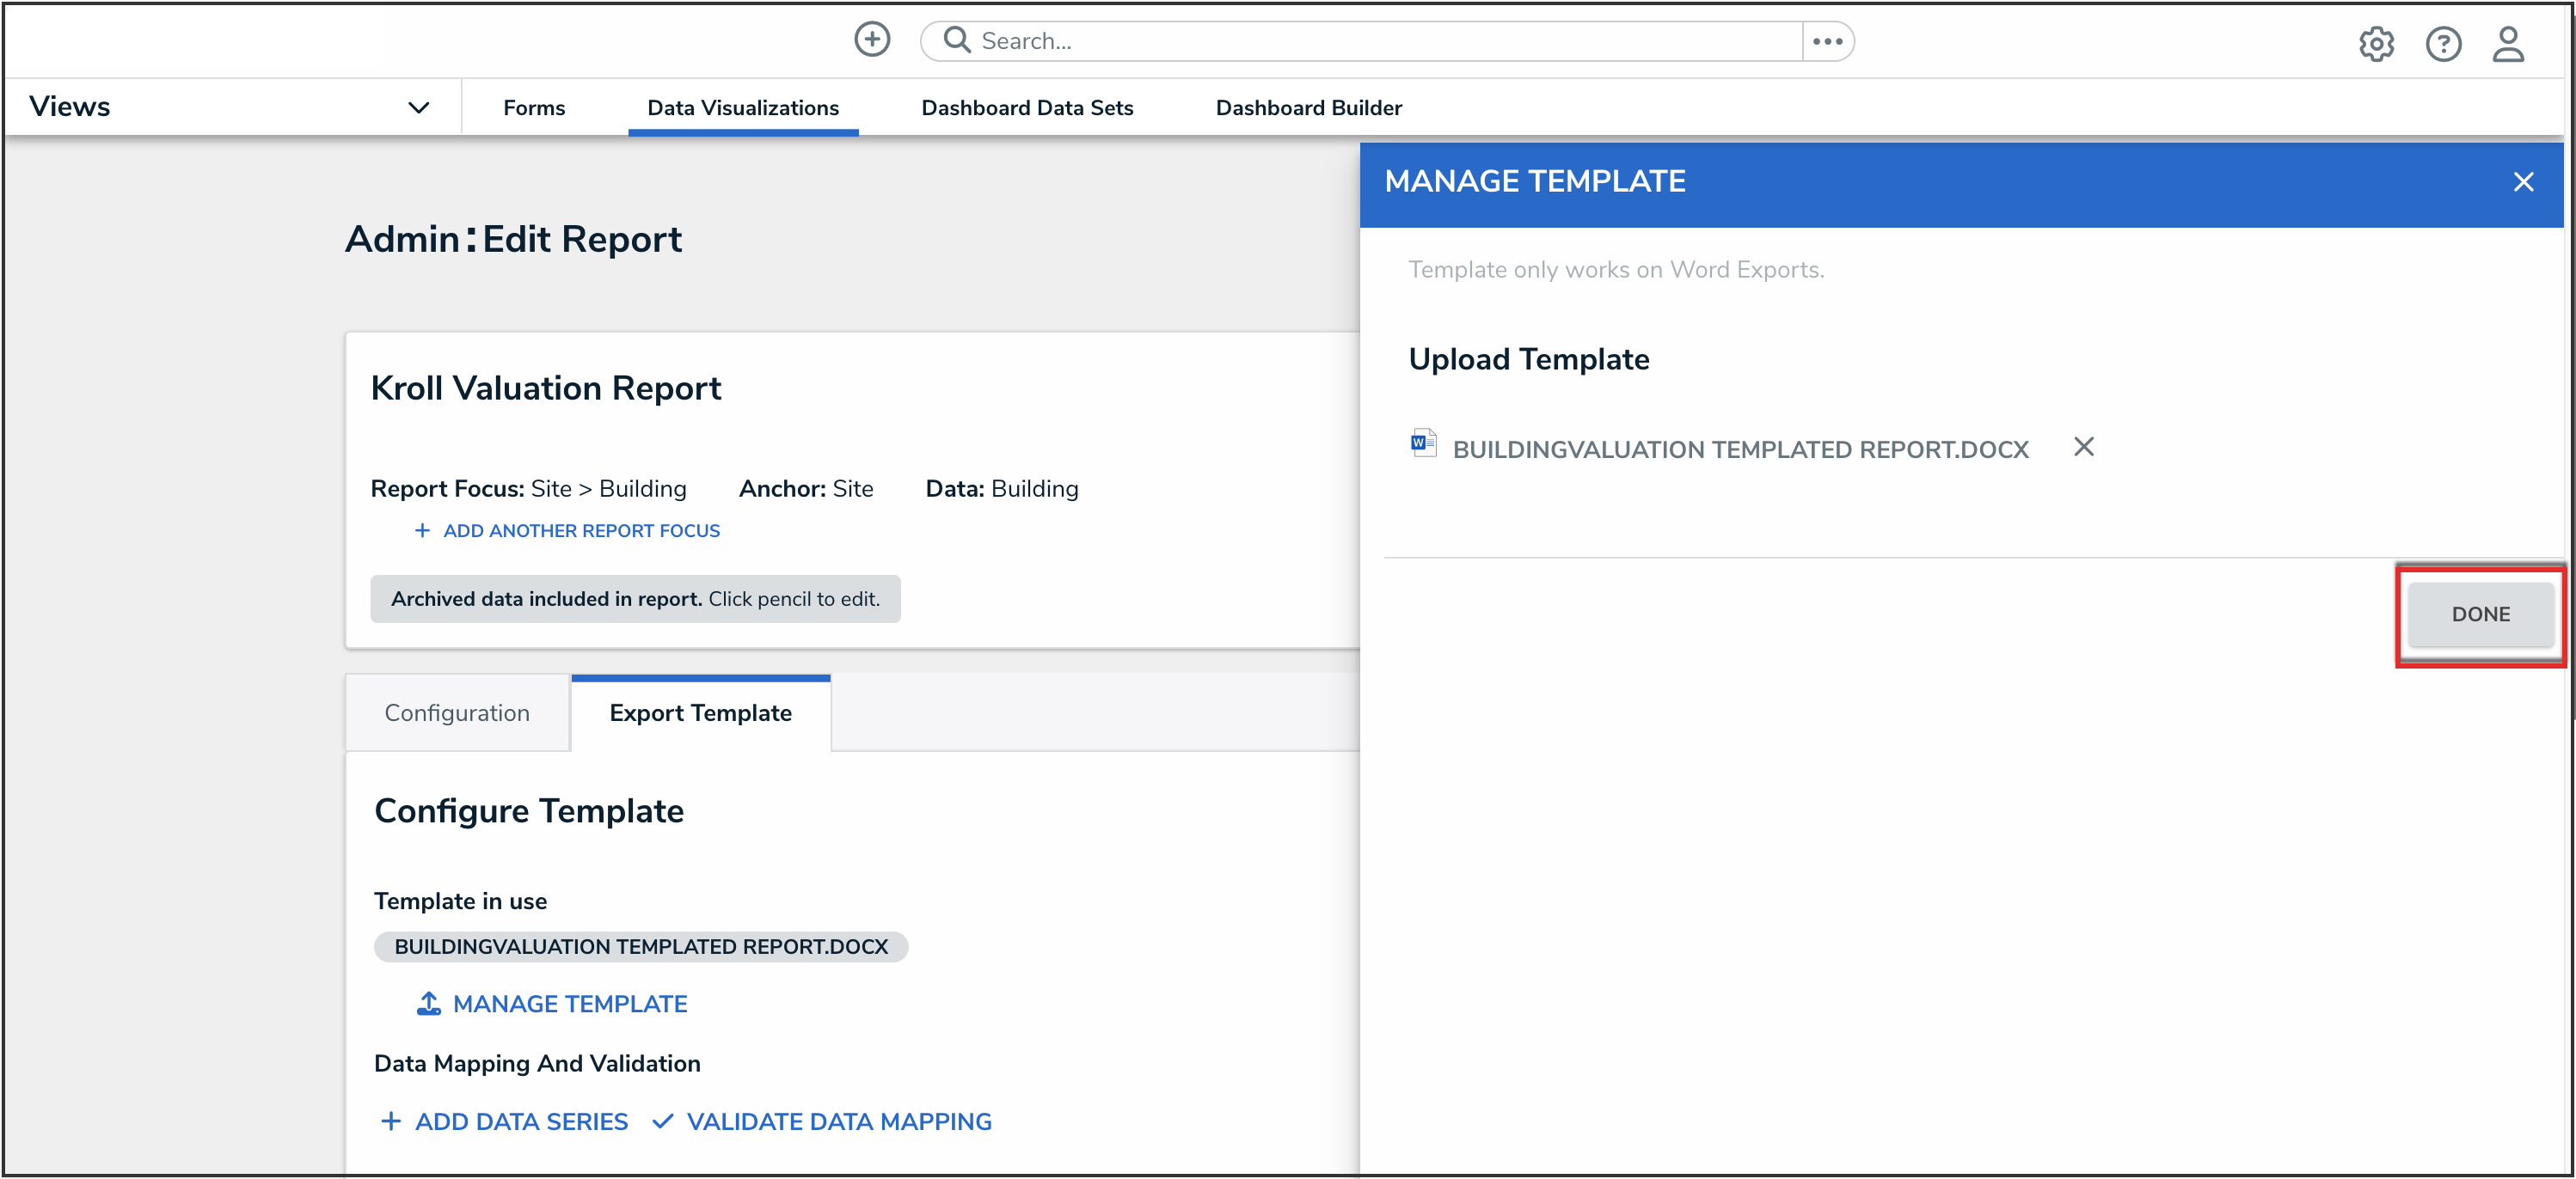Viewport: 2576px width, 1179px height.
Task: Click Add Data Series
Action: tap(505, 1121)
